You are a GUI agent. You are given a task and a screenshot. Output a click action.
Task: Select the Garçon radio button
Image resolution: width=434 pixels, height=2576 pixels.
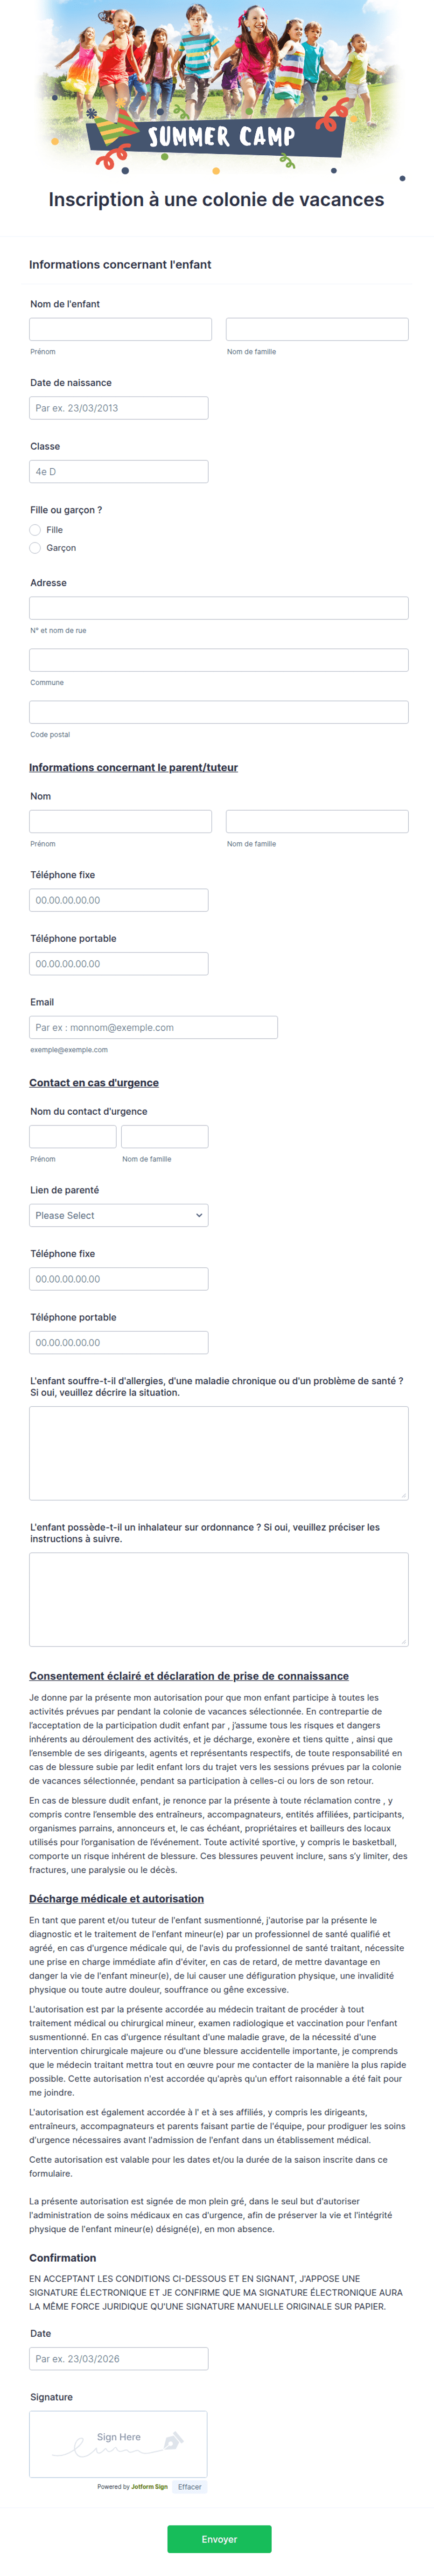click(35, 548)
